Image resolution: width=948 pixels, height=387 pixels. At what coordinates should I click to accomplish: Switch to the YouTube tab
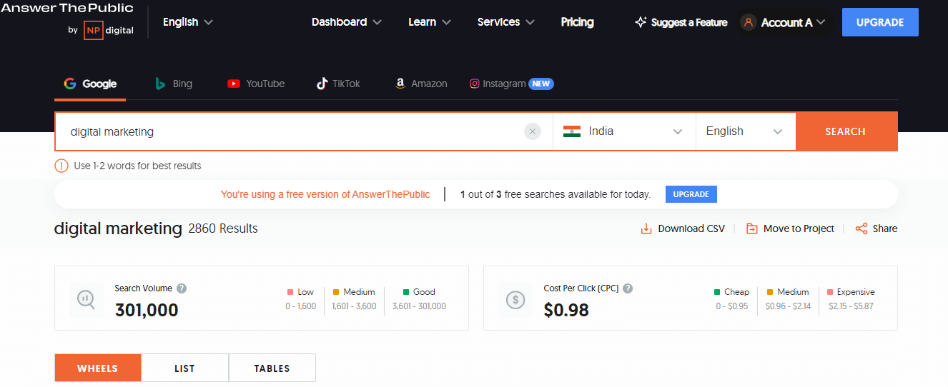(x=256, y=84)
